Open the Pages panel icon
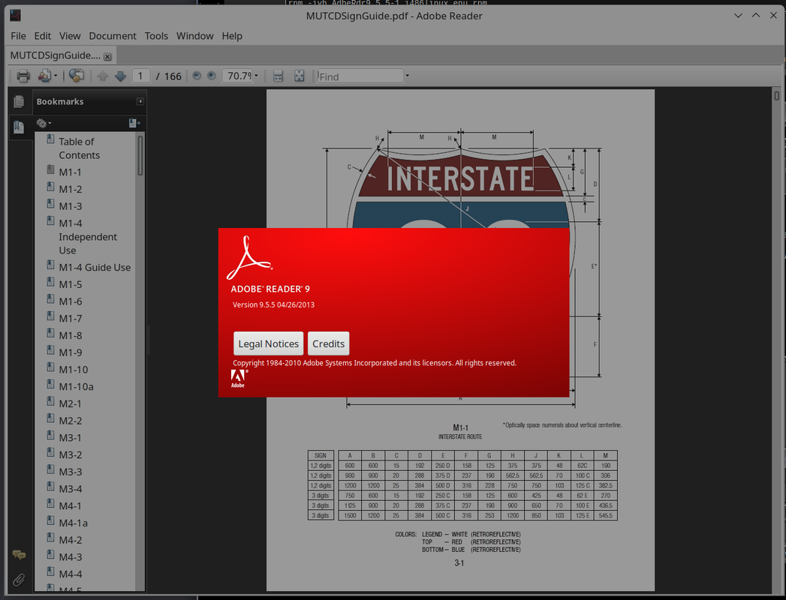This screenshot has width=786, height=600. [19, 102]
